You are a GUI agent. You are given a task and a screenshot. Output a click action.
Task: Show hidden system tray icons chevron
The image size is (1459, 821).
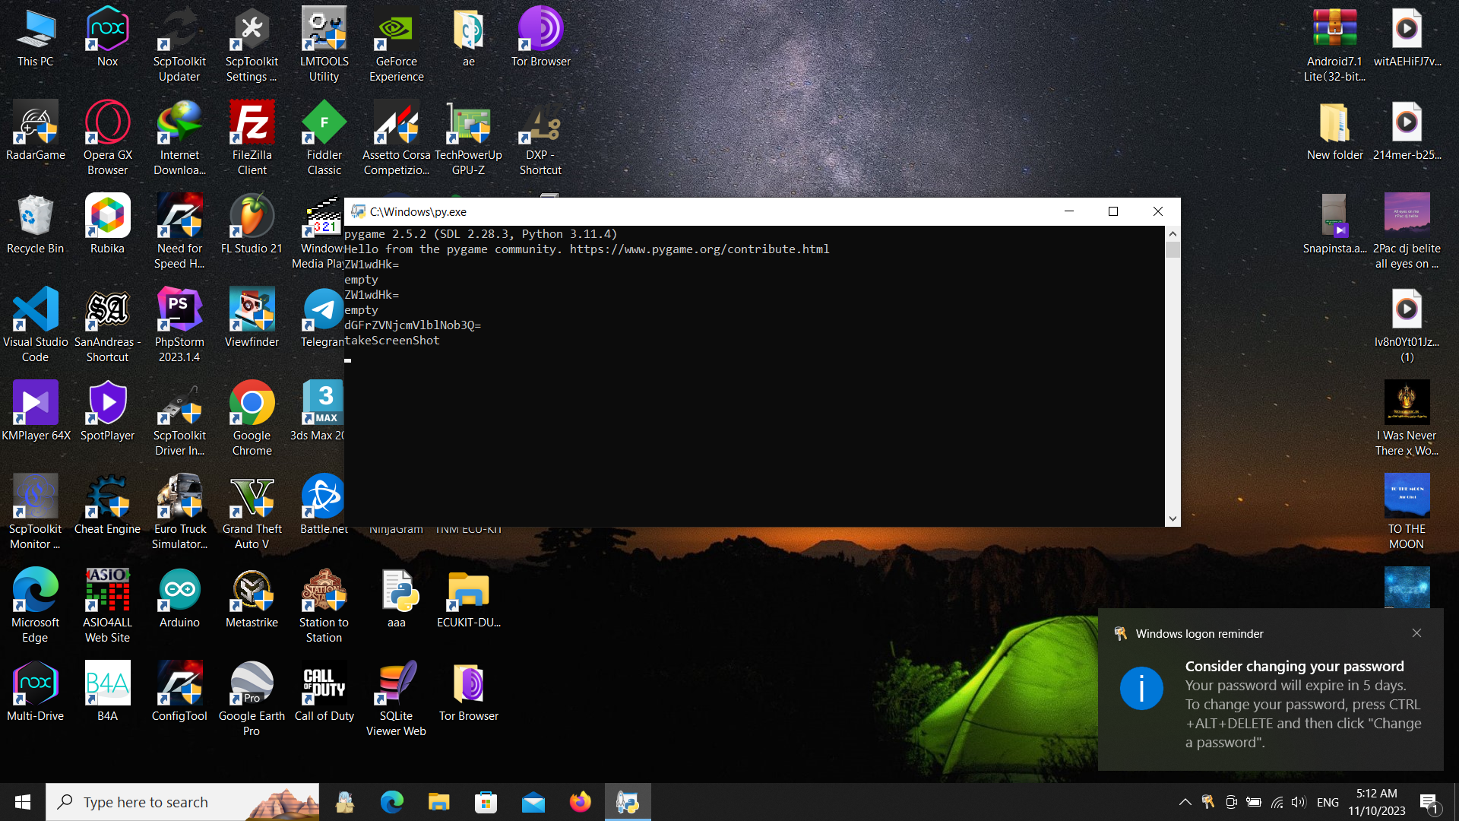(x=1185, y=802)
